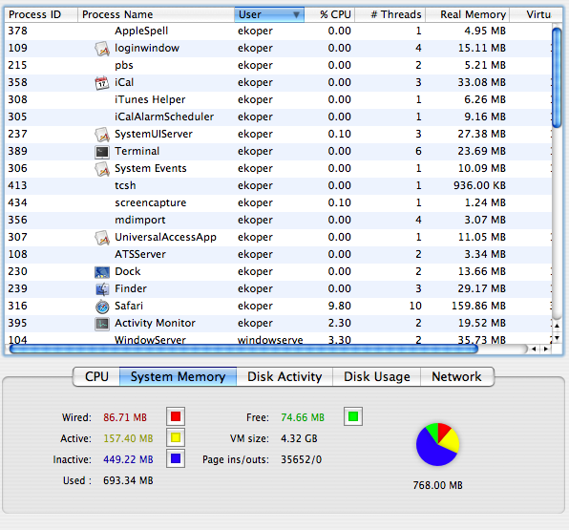Screen dimensions: 569x530
Task: Click Safari's 9.80 CPU value
Action: [339, 306]
